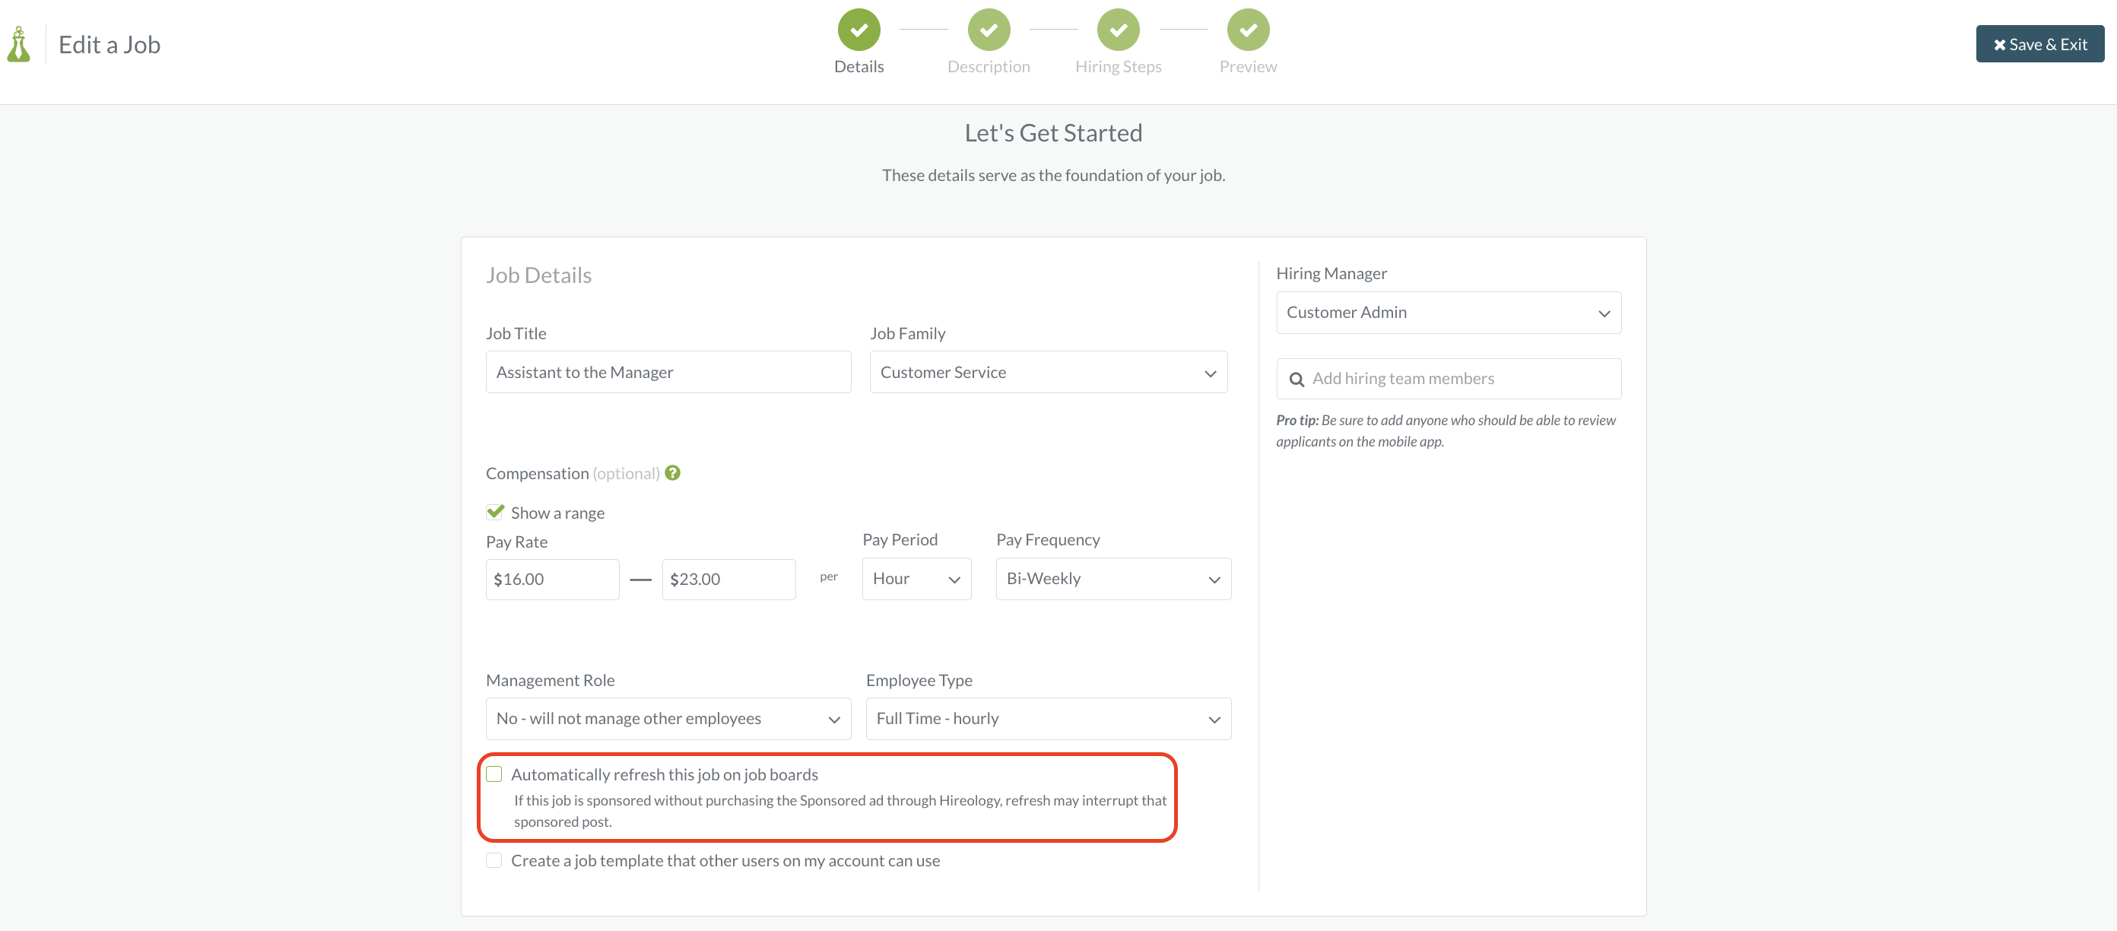This screenshot has height=931, width=2117.
Task: Click the Edit a Job page title
Action: click(109, 44)
